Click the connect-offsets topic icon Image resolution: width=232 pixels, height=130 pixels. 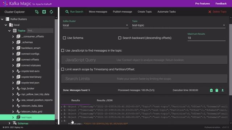tap(18, 60)
